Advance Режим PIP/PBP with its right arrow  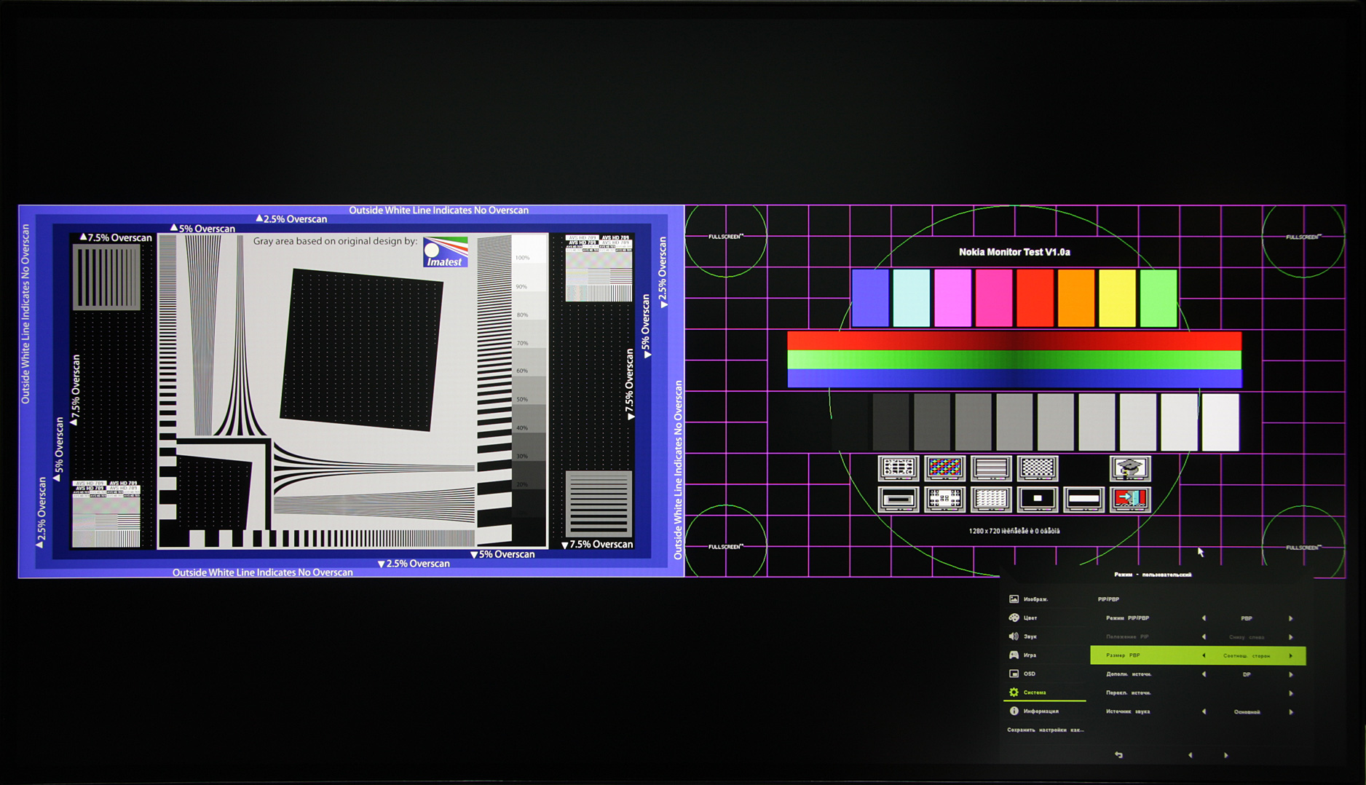pos(1291,618)
